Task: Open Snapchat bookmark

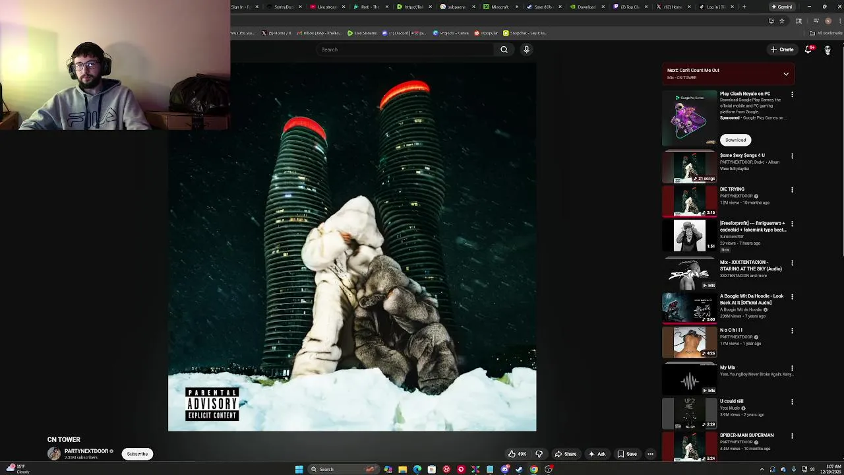Action: click(x=525, y=33)
